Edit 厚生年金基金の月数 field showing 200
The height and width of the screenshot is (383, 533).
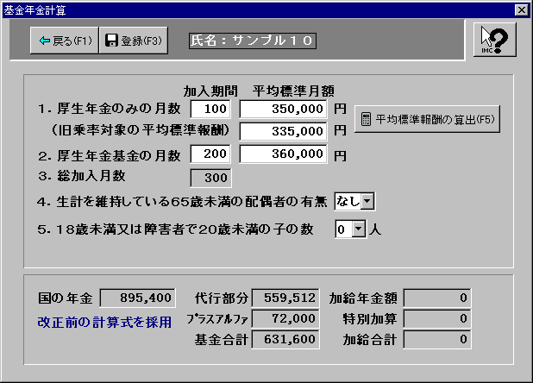point(210,154)
